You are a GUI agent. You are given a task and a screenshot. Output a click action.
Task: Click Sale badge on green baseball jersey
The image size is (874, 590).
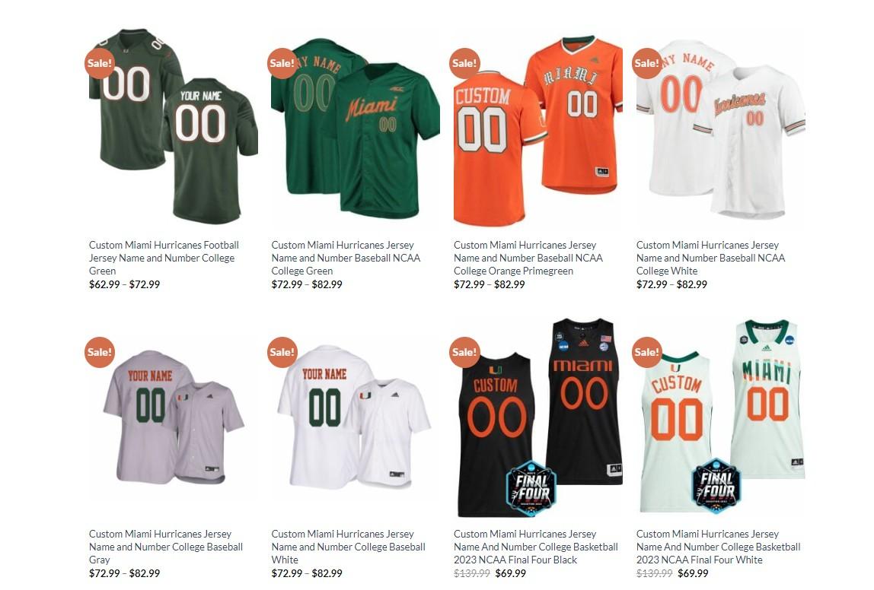pos(282,63)
